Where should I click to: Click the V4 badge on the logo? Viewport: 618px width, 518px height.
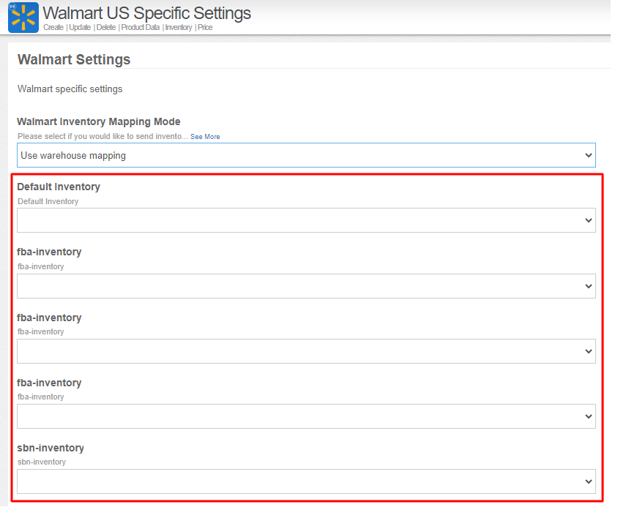pos(12,7)
